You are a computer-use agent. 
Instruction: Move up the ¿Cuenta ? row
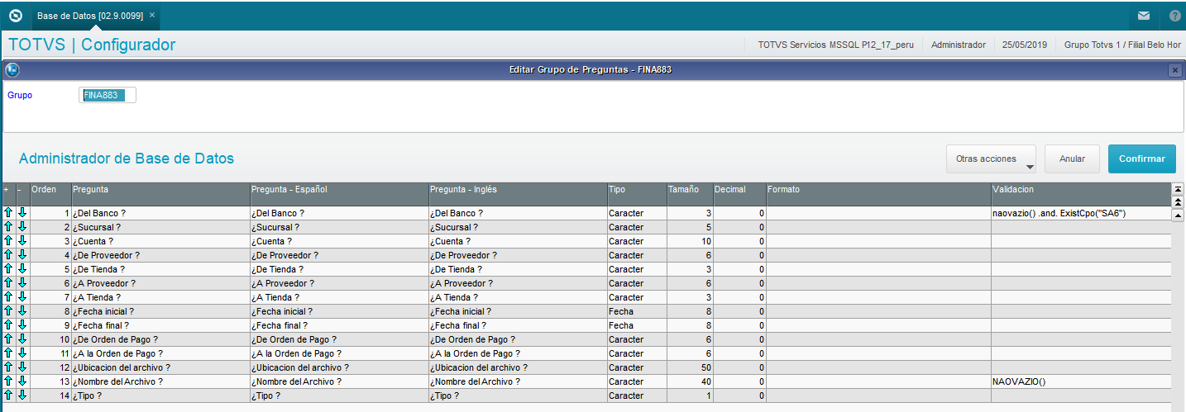click(8, 241)
